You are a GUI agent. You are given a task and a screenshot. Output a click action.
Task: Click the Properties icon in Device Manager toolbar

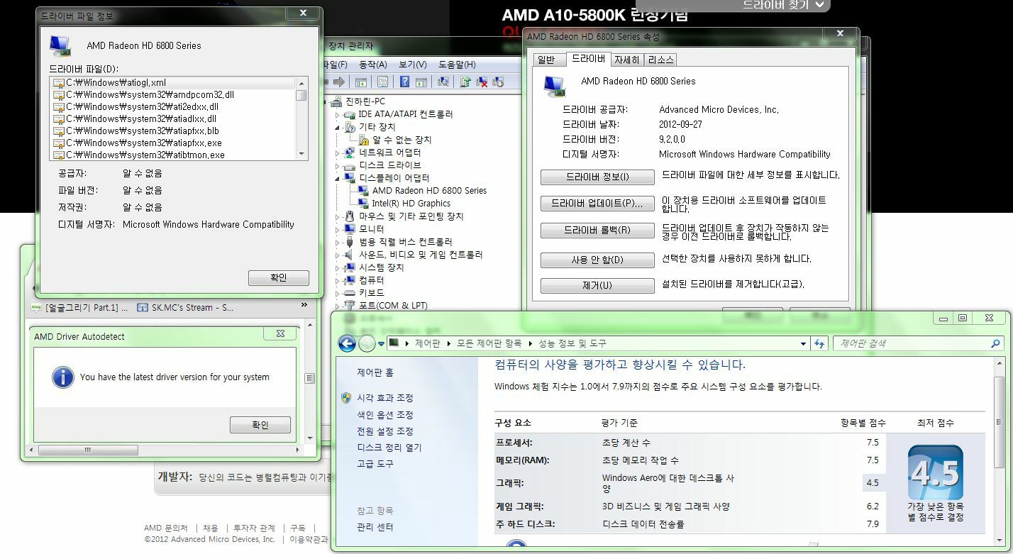point(382,82)
